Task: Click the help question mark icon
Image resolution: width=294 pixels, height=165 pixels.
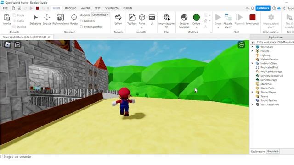Action: coord(274,8)
